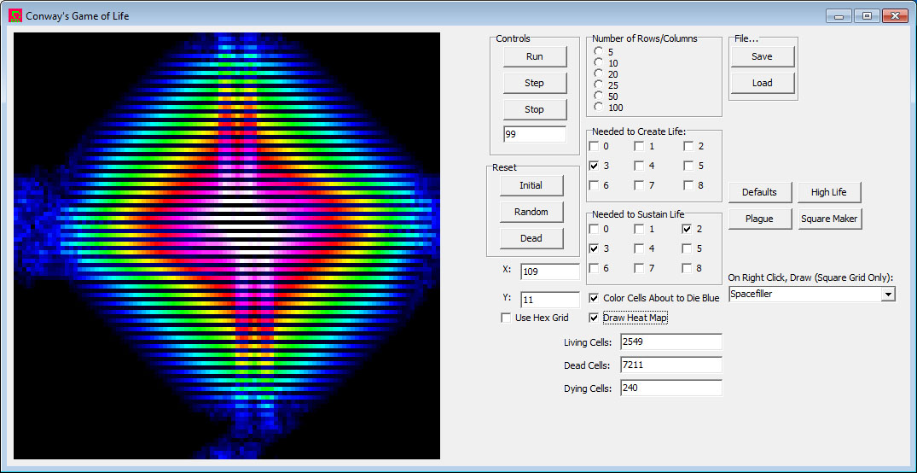Check 1 under Needed to Sustain Life
Viewport: 917px width, 473px height.
[x=639, y=229]
